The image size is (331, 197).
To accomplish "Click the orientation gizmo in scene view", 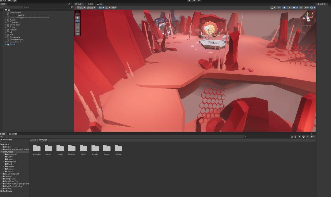I will point(308,17).
